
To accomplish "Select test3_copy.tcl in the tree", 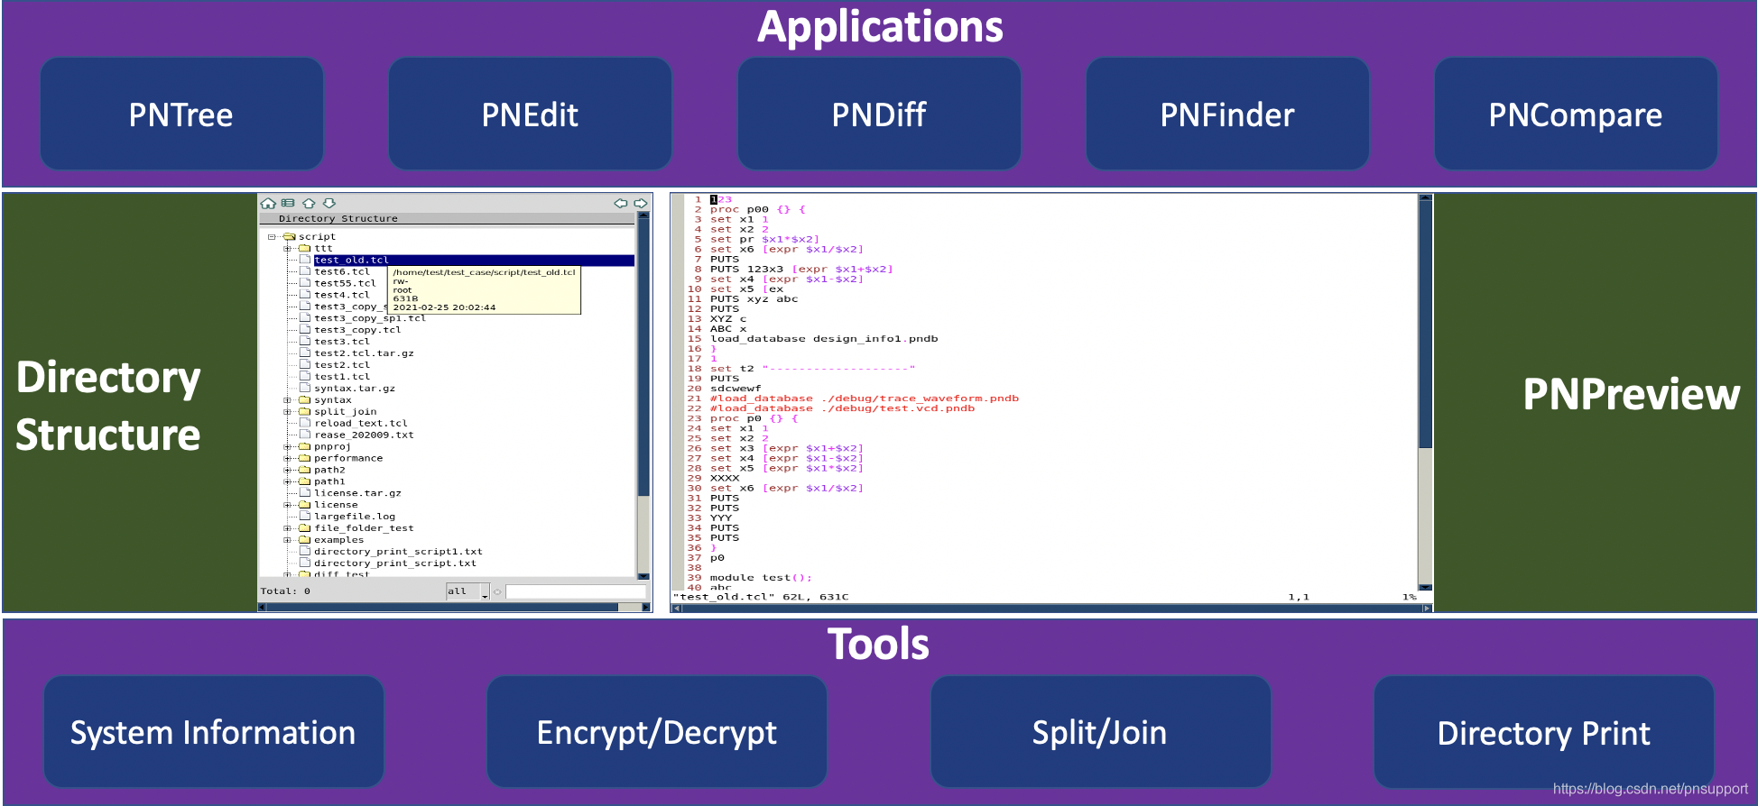I will 357,330.
